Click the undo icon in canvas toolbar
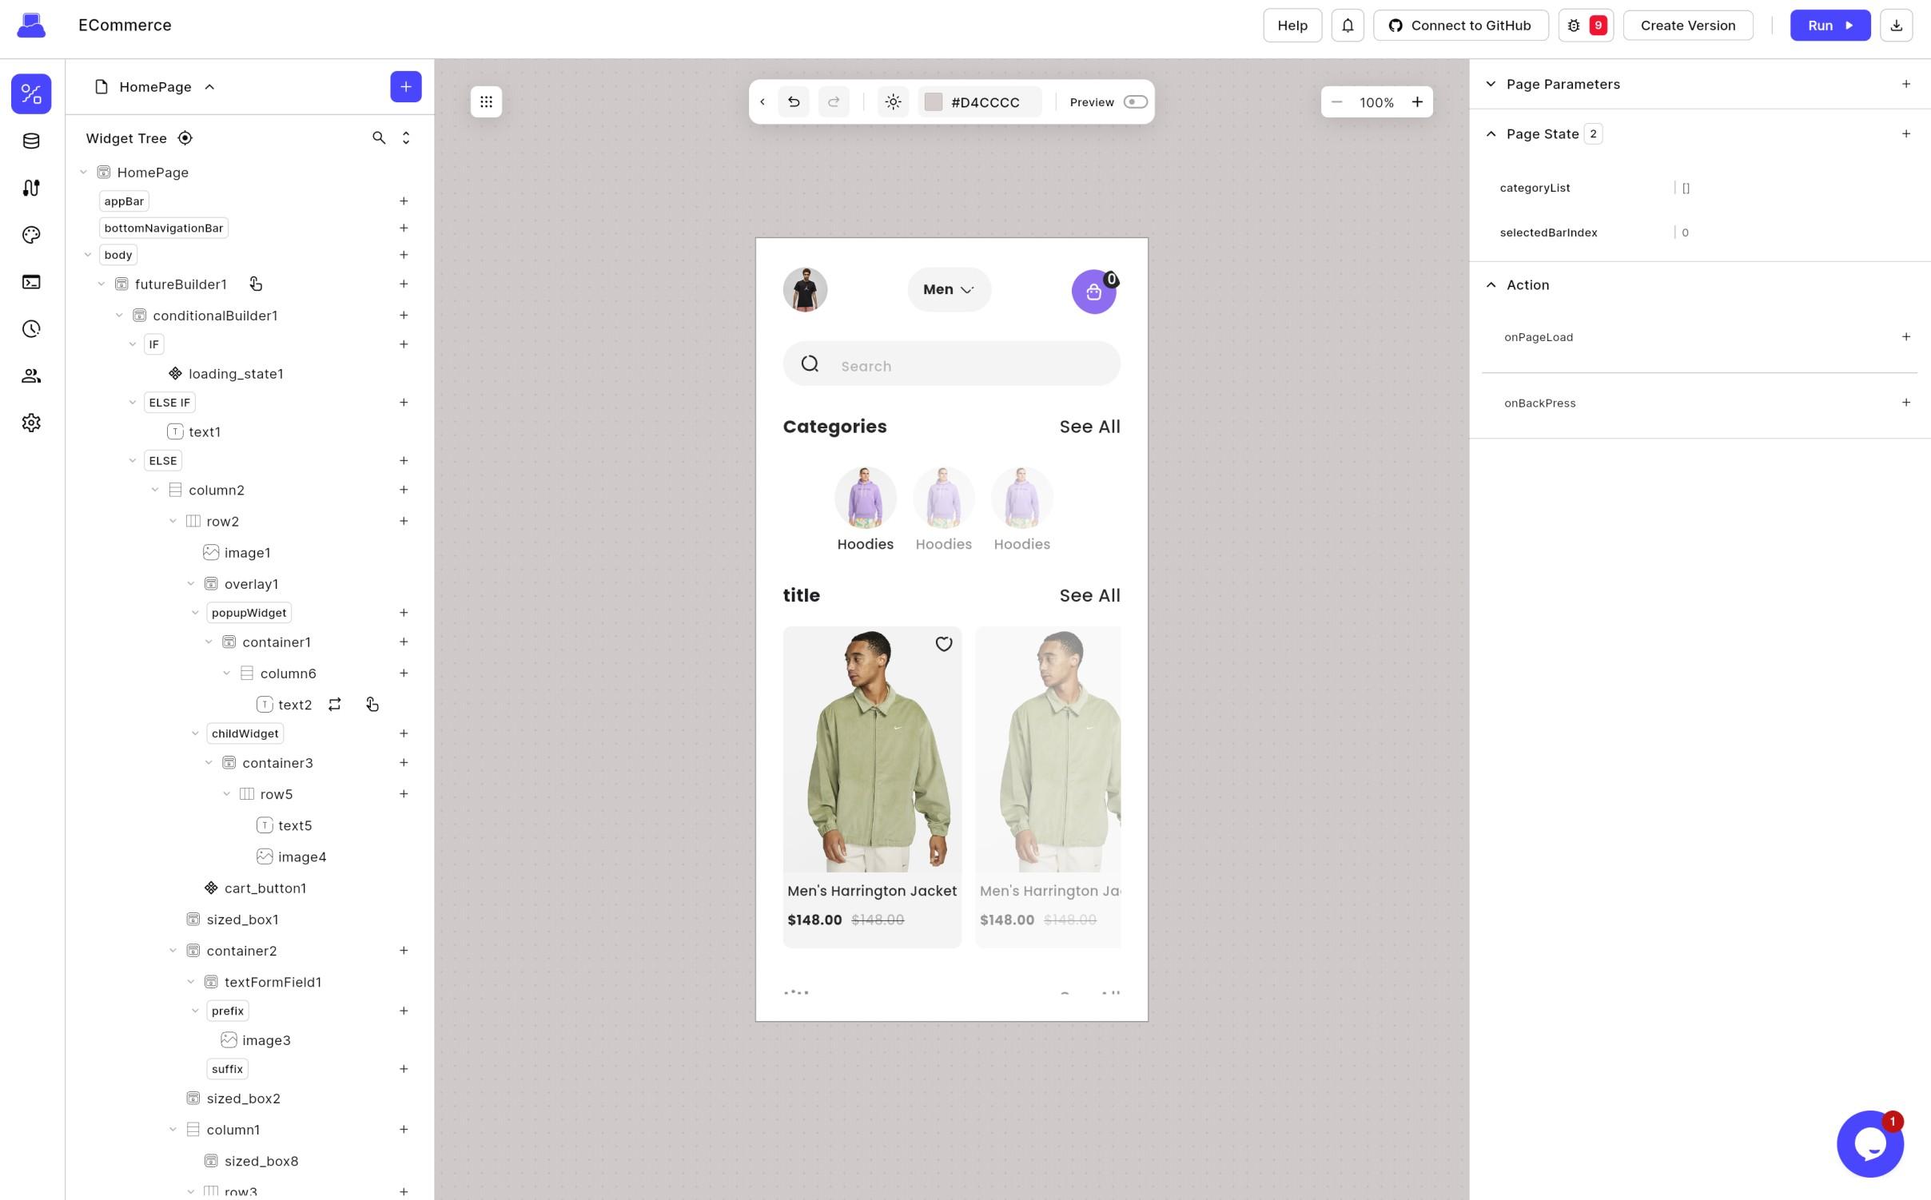 (793, 102)
